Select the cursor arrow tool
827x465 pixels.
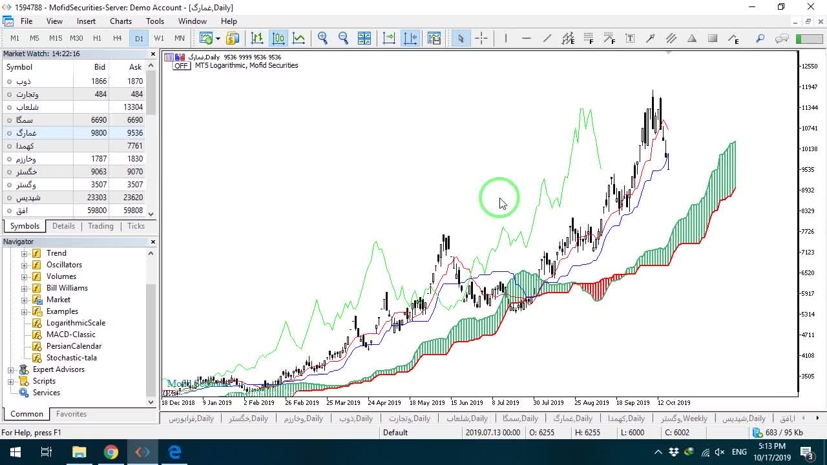[x=461, y=39]
